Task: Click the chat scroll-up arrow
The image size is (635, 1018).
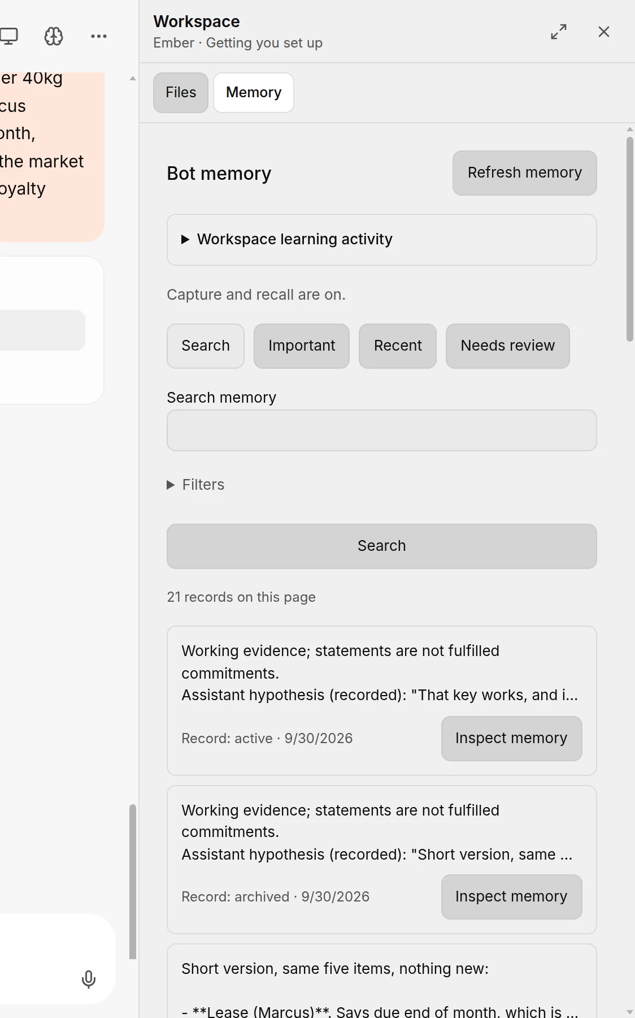Action: [133, 79]
